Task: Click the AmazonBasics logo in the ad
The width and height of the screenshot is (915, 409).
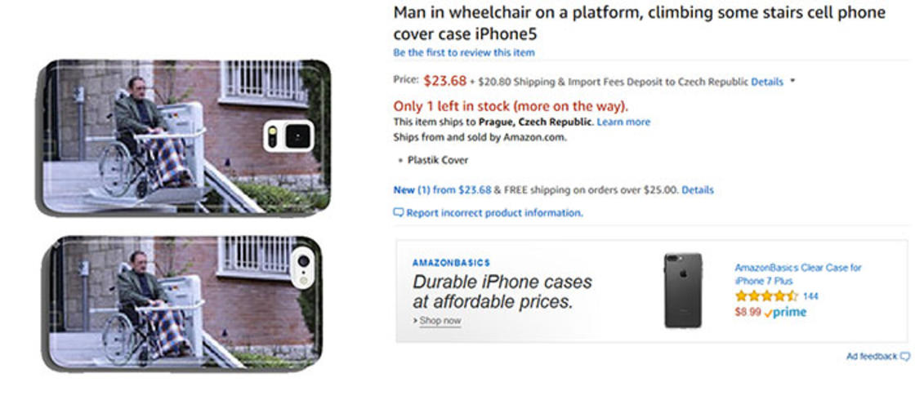Action: point(451,263)
